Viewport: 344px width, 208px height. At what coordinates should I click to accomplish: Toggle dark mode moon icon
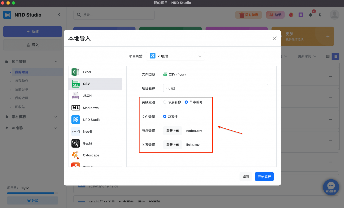point(320,15)
